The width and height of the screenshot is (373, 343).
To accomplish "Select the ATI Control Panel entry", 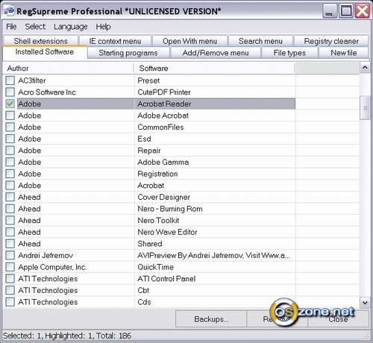I will click(x=166, y=279).
